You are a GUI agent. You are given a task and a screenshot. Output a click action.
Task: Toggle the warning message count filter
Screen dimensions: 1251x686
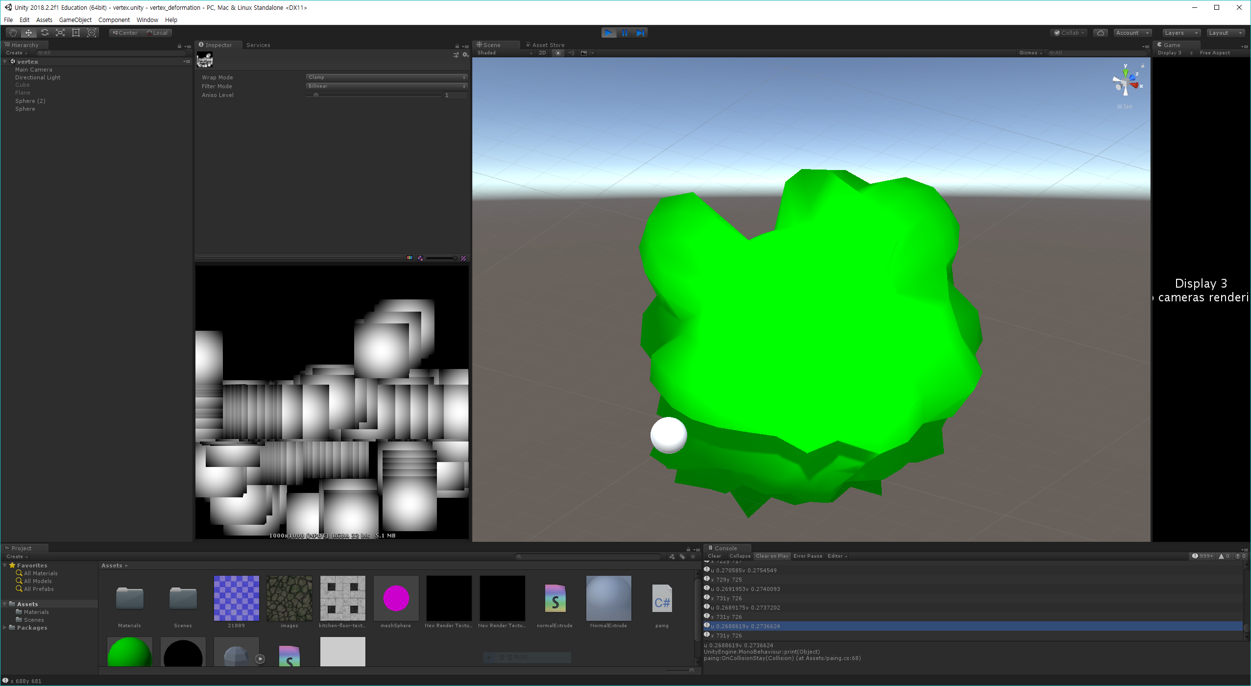pyautogui.click(x=1224, y=556)
